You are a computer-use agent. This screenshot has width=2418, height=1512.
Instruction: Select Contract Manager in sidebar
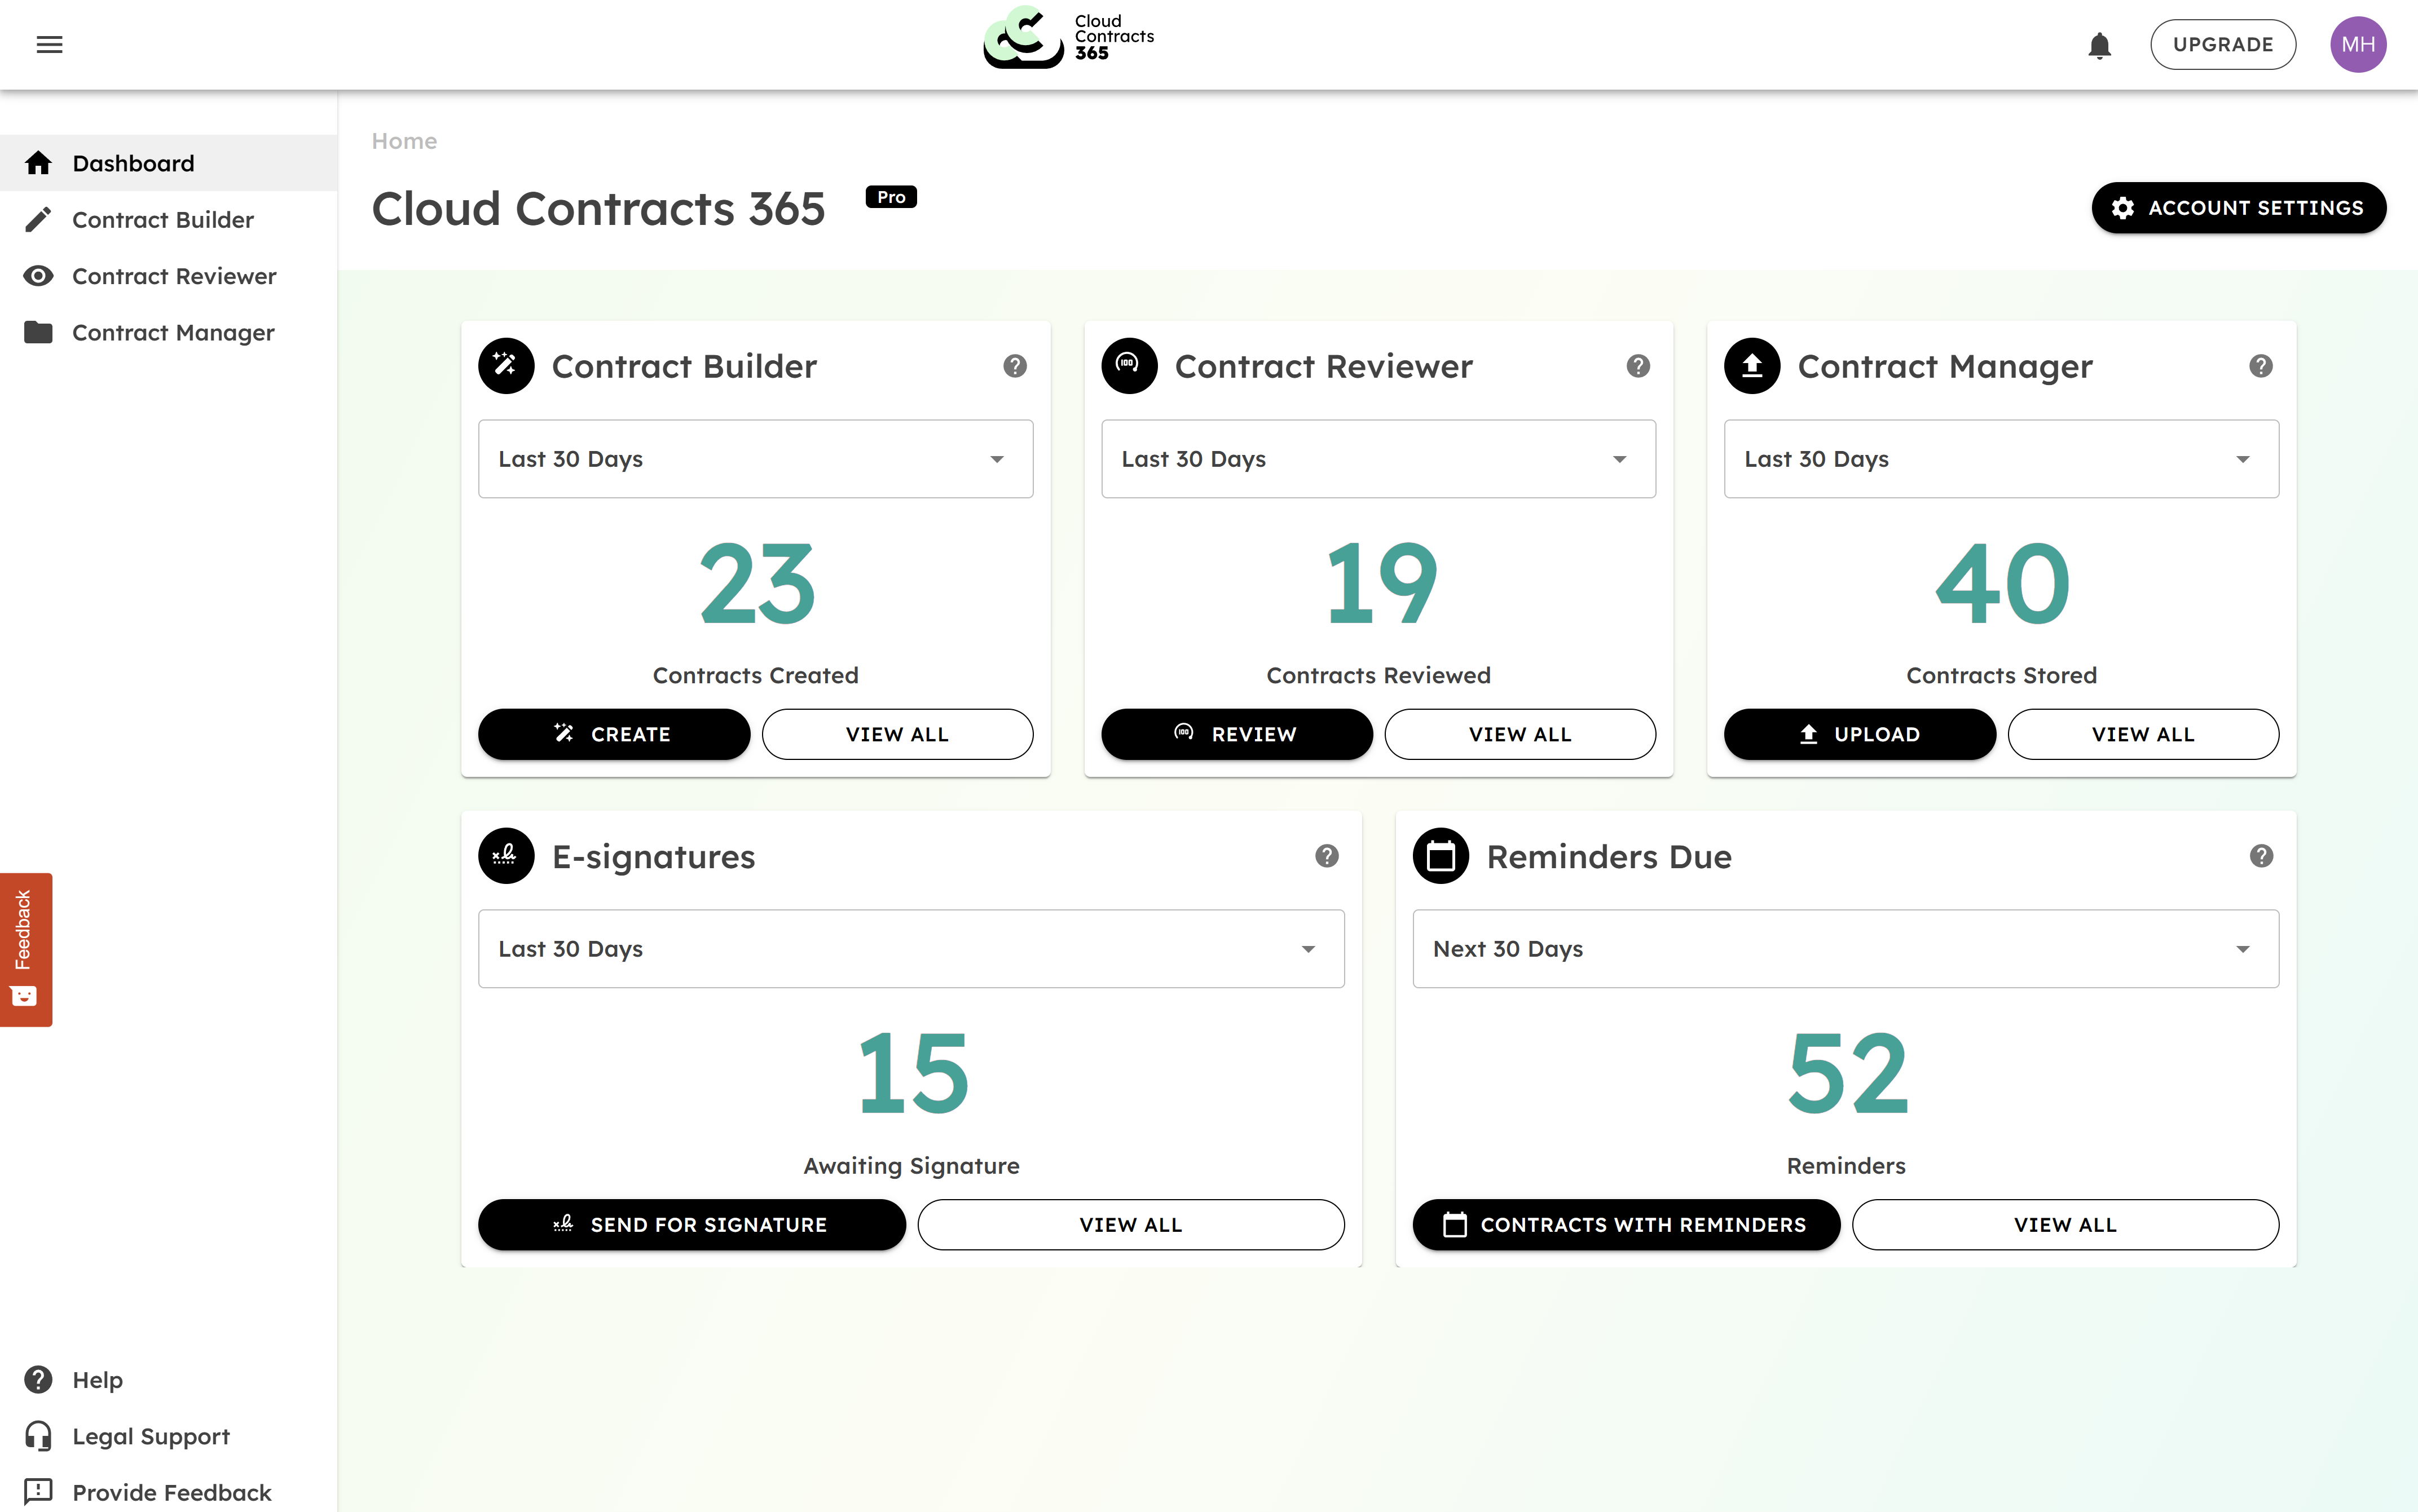pos(173,332)
